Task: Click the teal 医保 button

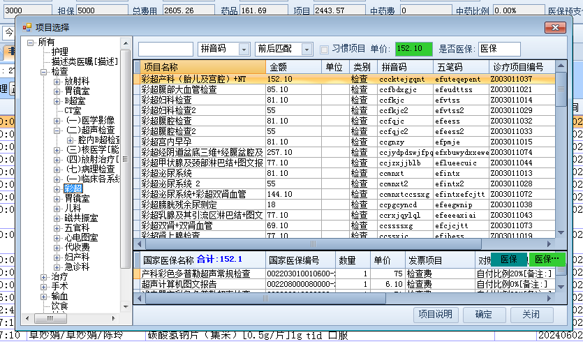Action: tap(508, 260)
